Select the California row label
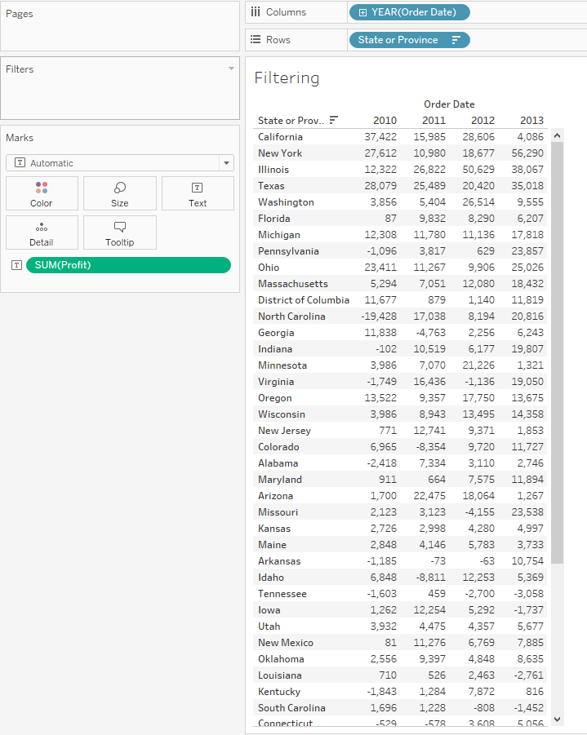 tap(280, 137)
